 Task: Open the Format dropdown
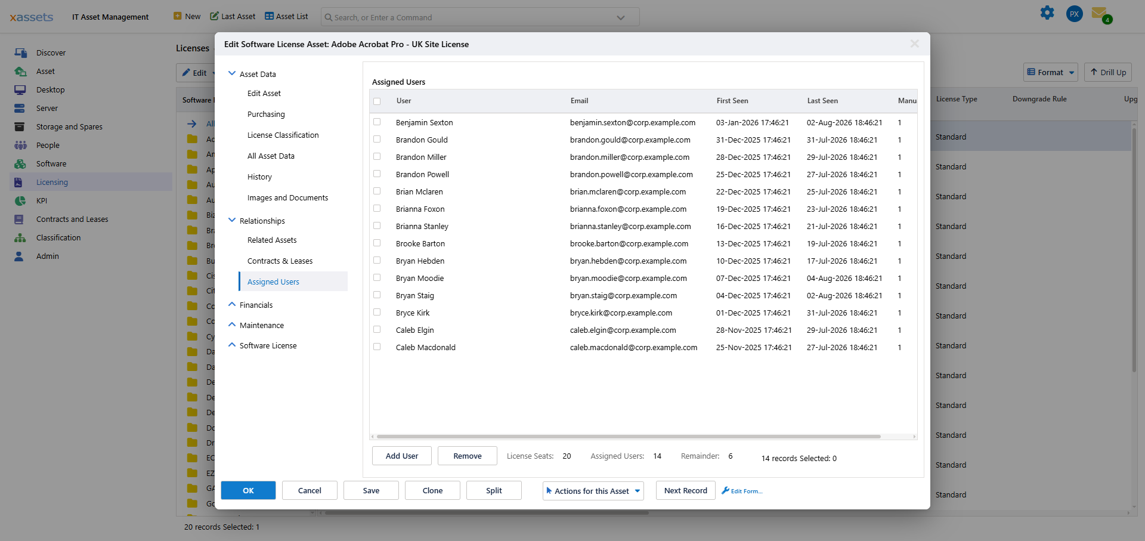click(1051, 72)
